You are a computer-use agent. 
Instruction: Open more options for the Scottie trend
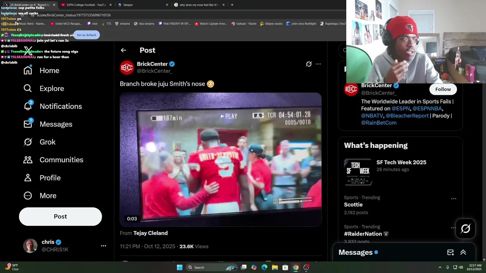453,199
